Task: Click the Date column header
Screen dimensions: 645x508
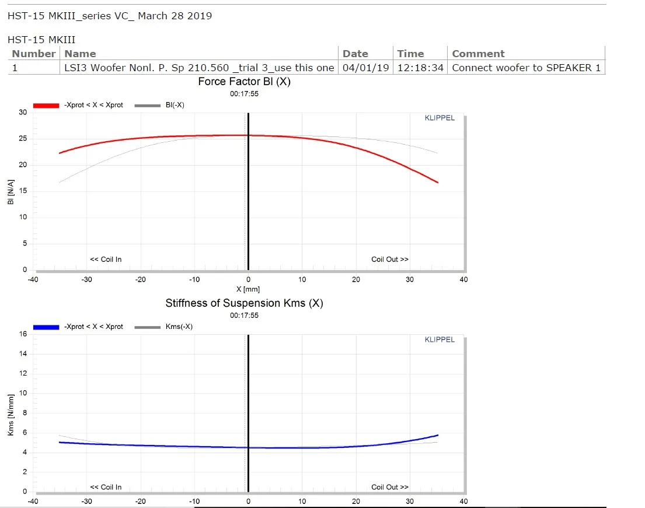Action: coord(355,54)
